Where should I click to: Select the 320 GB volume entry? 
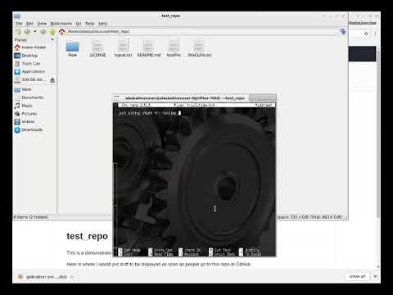point(30,79)
